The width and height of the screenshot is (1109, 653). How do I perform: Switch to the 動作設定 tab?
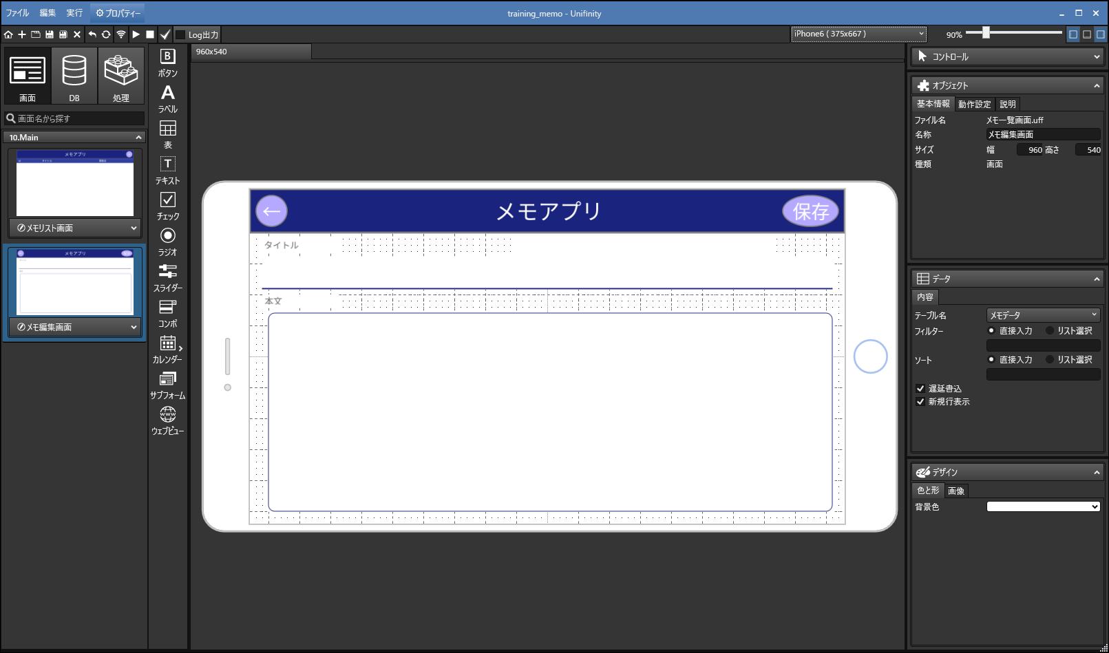pyautogui.click(x=974, y=104)
